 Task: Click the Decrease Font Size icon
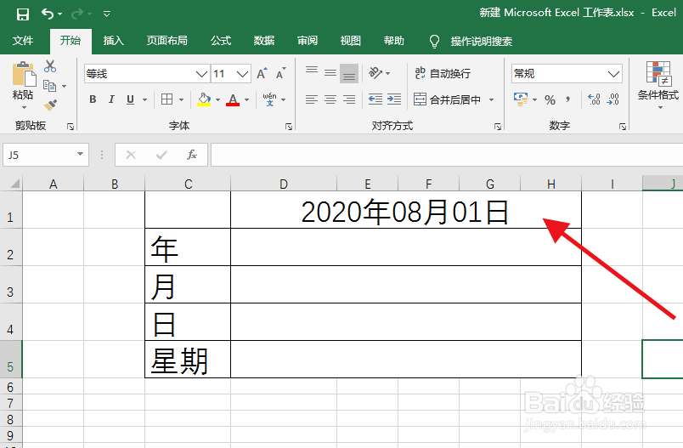[281, 74]
